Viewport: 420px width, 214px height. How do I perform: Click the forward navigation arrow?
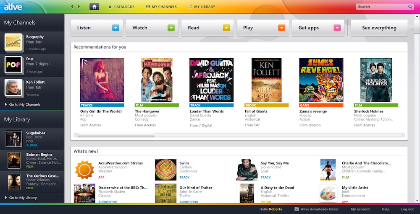click(x=79, y=7)
